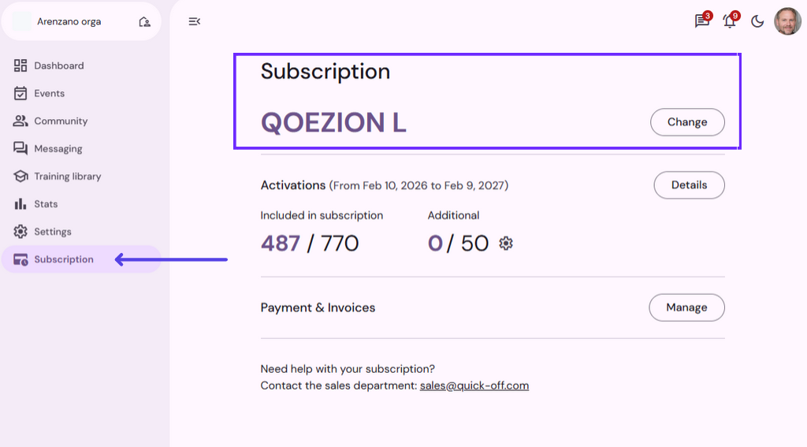The height and width of the screenshot is (447, 807).
Task: Click the Community people icon
Action: [20, 121]
